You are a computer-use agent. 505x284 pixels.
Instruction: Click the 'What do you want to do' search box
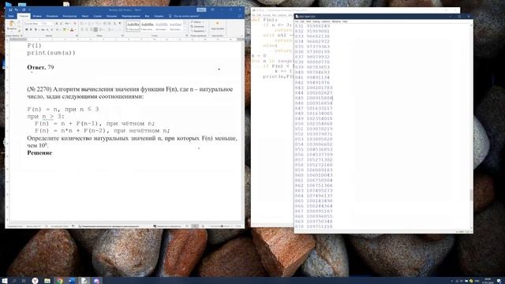click(x=186, y=16)
